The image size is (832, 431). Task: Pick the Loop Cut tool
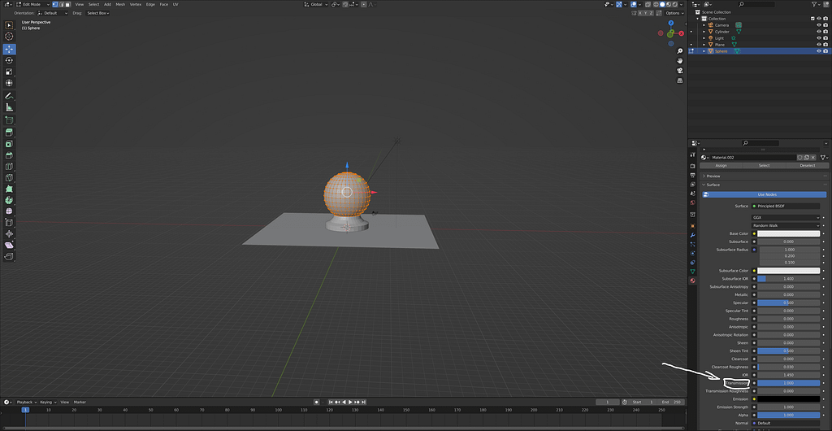(x=9, y=166)
